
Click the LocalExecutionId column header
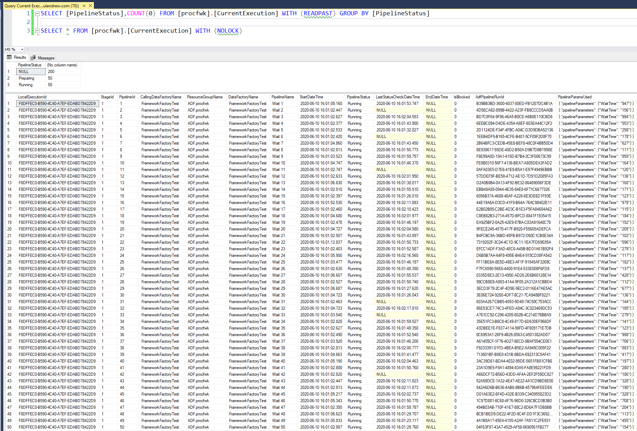[32, 97]
